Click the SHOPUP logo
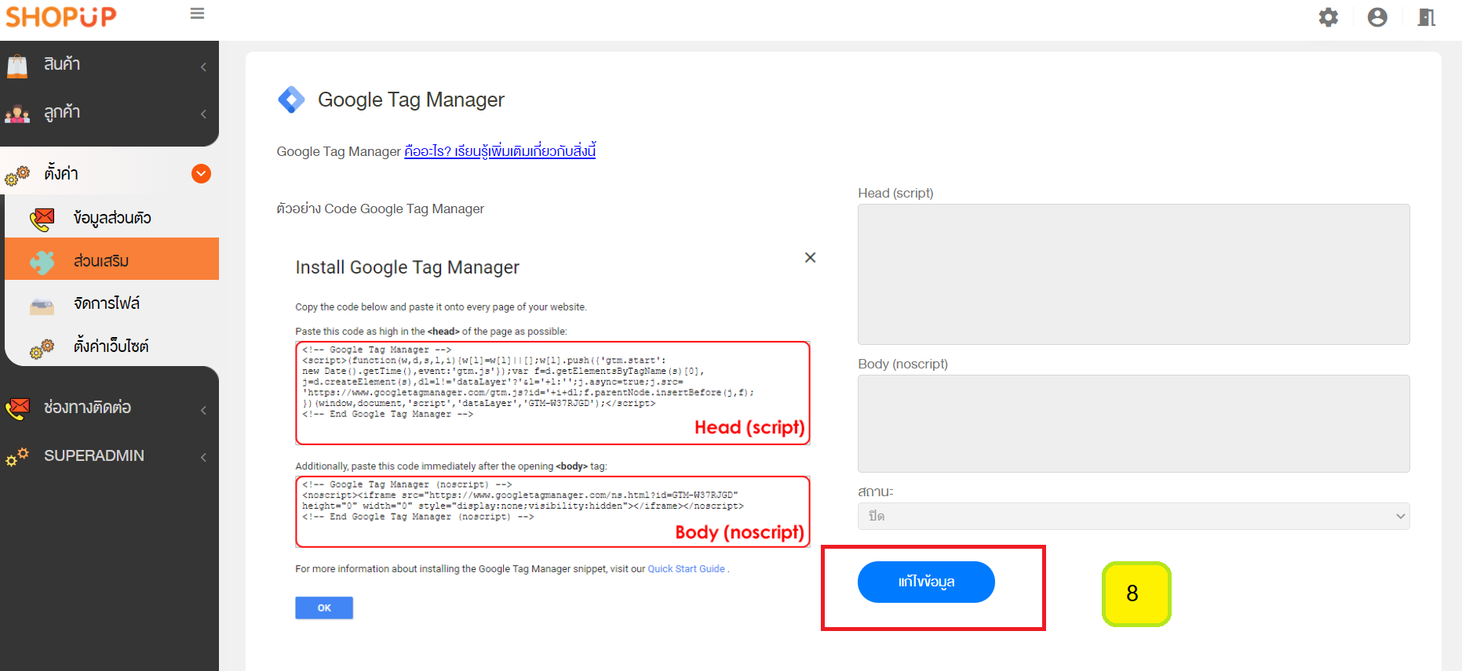 tap(60, 16)
